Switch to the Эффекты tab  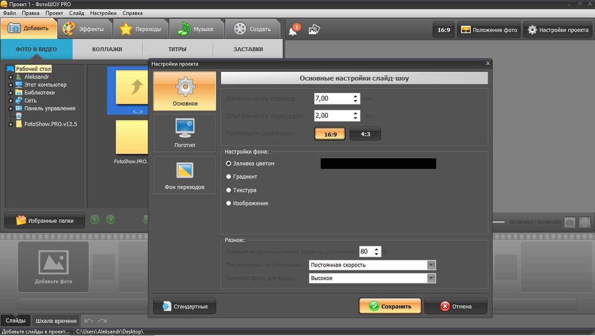85,29
